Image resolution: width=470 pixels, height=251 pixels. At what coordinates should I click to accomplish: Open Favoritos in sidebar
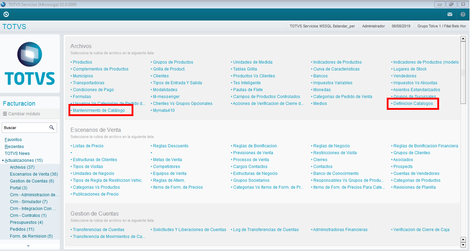[13, 139]
